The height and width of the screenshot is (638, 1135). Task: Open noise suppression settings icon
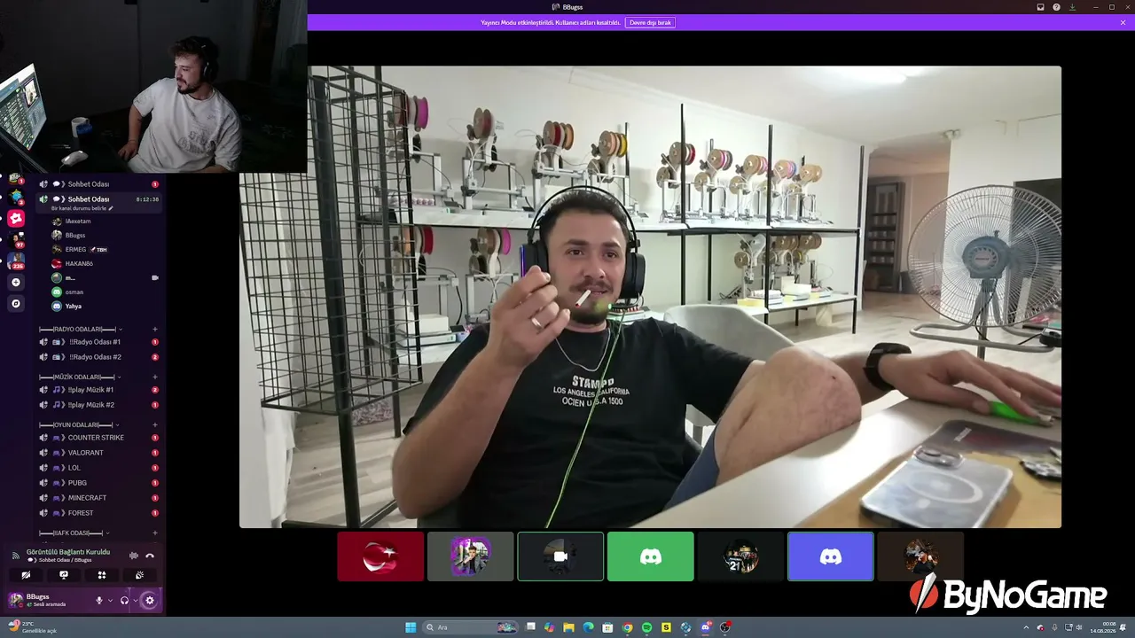pos(134,556)
